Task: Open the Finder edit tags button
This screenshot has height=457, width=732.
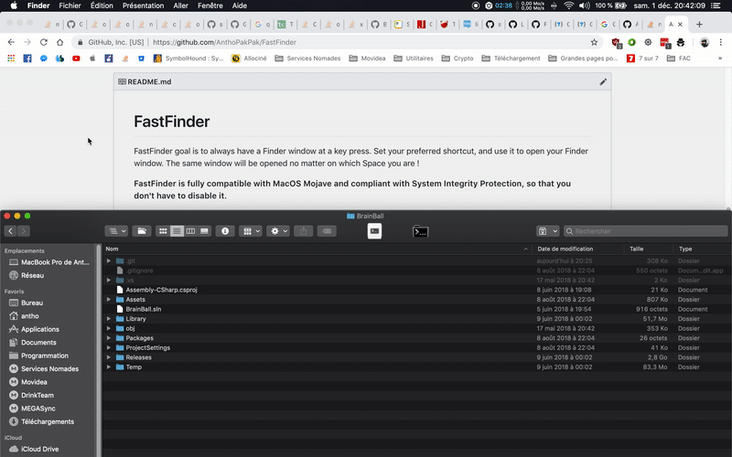Action: 327,231
